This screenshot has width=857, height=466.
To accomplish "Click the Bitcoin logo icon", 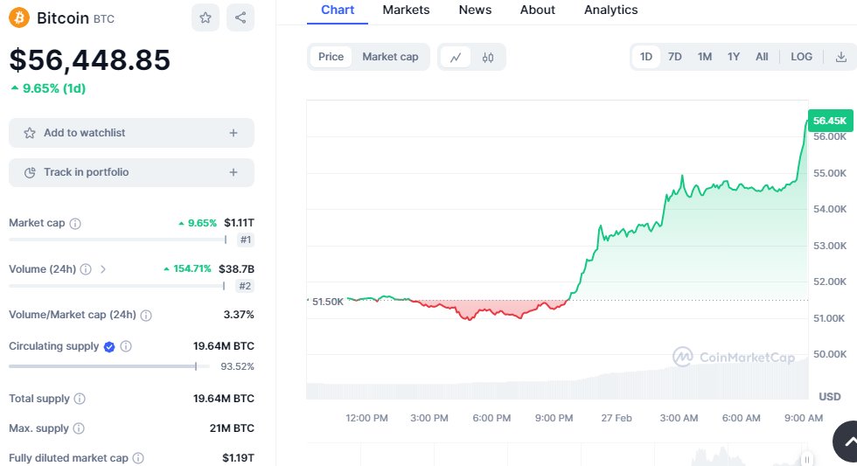I will point(19,17).
